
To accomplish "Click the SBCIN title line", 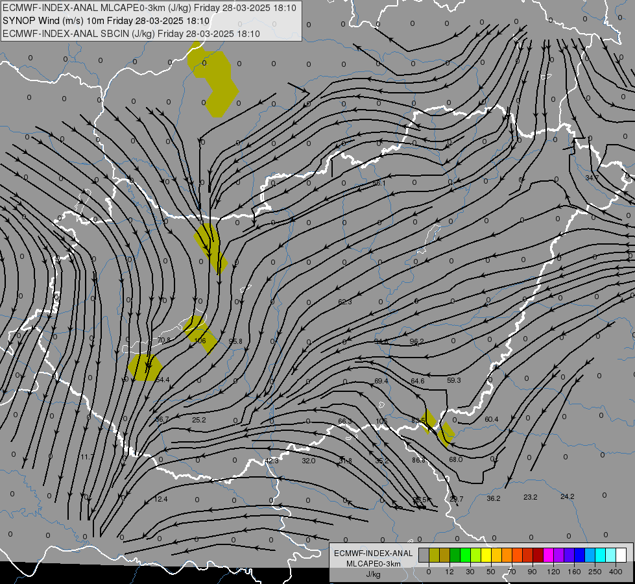I will tap(131, 34).
